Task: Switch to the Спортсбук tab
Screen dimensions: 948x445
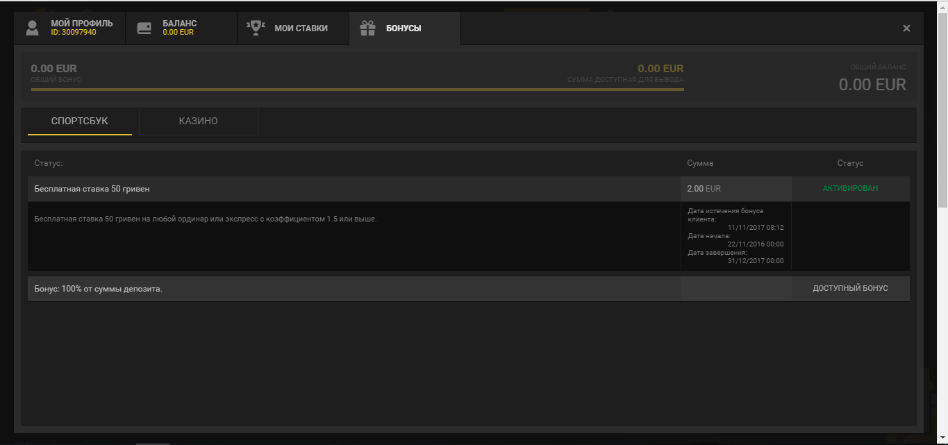Action: click(79, 121)
